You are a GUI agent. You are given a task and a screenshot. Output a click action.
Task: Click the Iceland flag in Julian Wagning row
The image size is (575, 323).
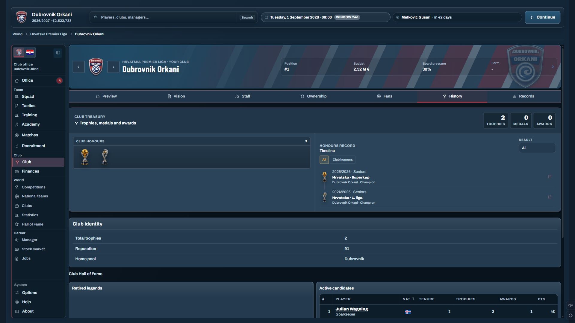pyautogui.click(x=408, y=312)
